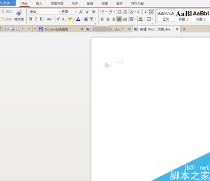Click the Undo arrow
The image size is (210, 181).
[x=24, y=29]
